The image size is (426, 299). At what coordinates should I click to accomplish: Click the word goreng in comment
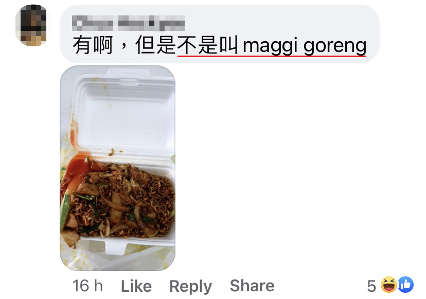tap(335, 47)
